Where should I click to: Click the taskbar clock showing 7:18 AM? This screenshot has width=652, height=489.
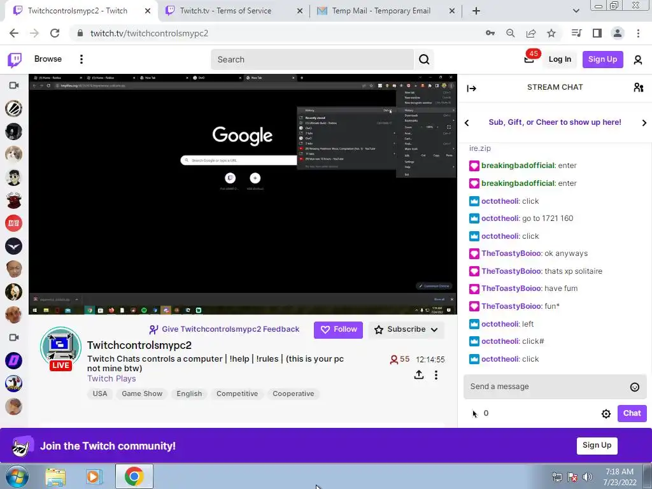620,477
